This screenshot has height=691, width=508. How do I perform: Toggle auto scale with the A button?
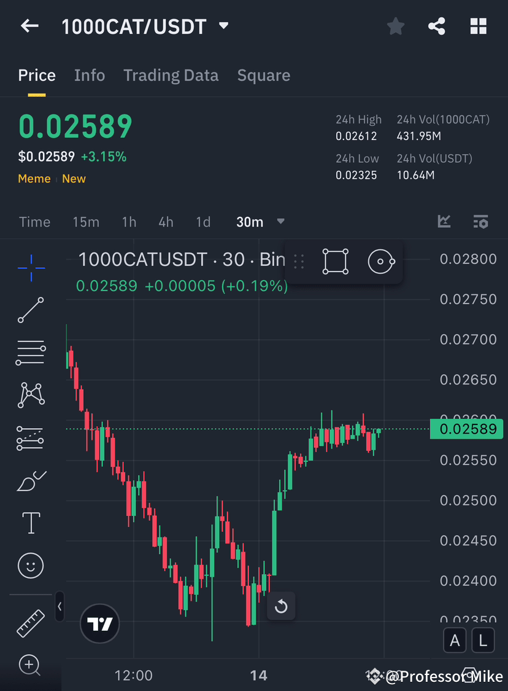[x=455, y=640]
